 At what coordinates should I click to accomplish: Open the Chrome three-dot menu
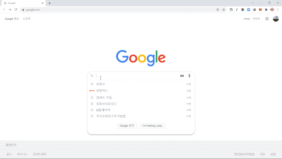(278, 10)
